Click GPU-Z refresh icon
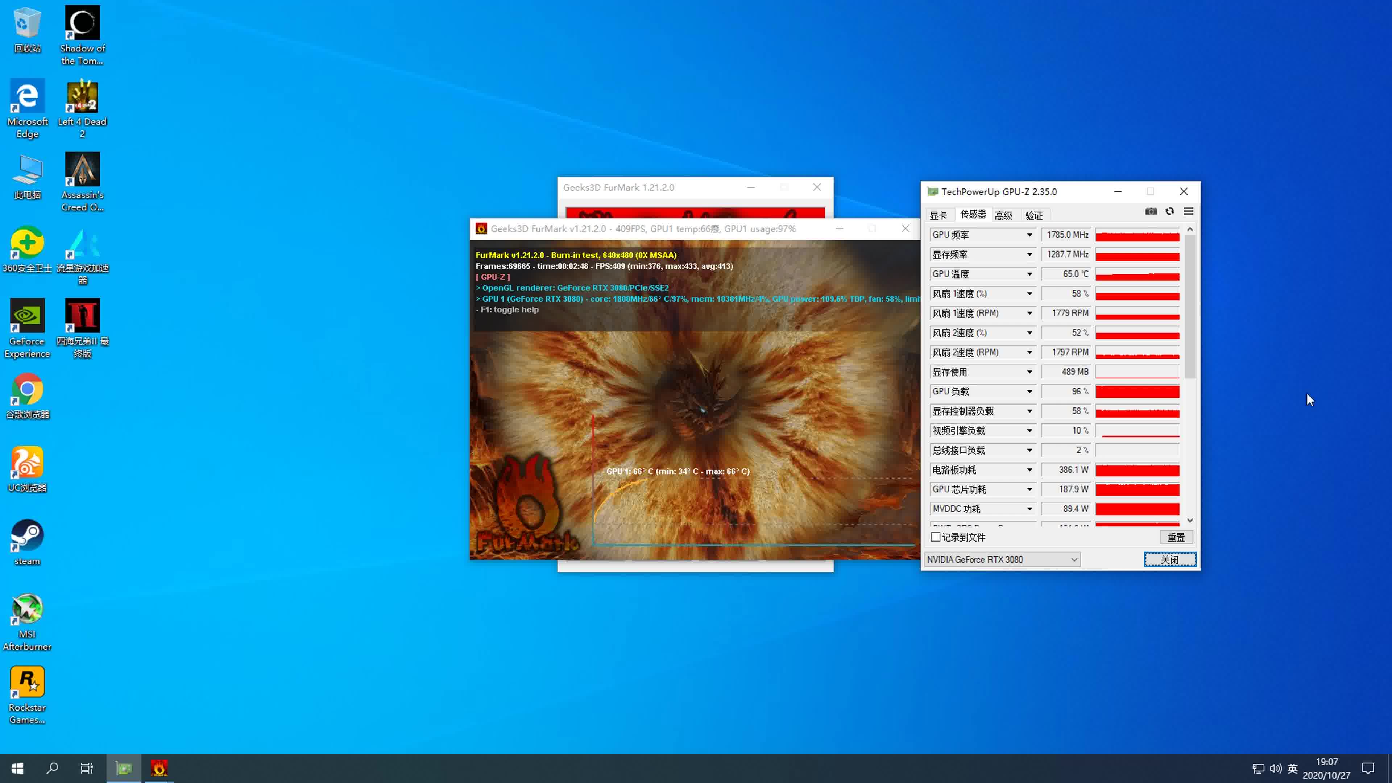Screen dimensions: 1392x783 click(1169, 211)
